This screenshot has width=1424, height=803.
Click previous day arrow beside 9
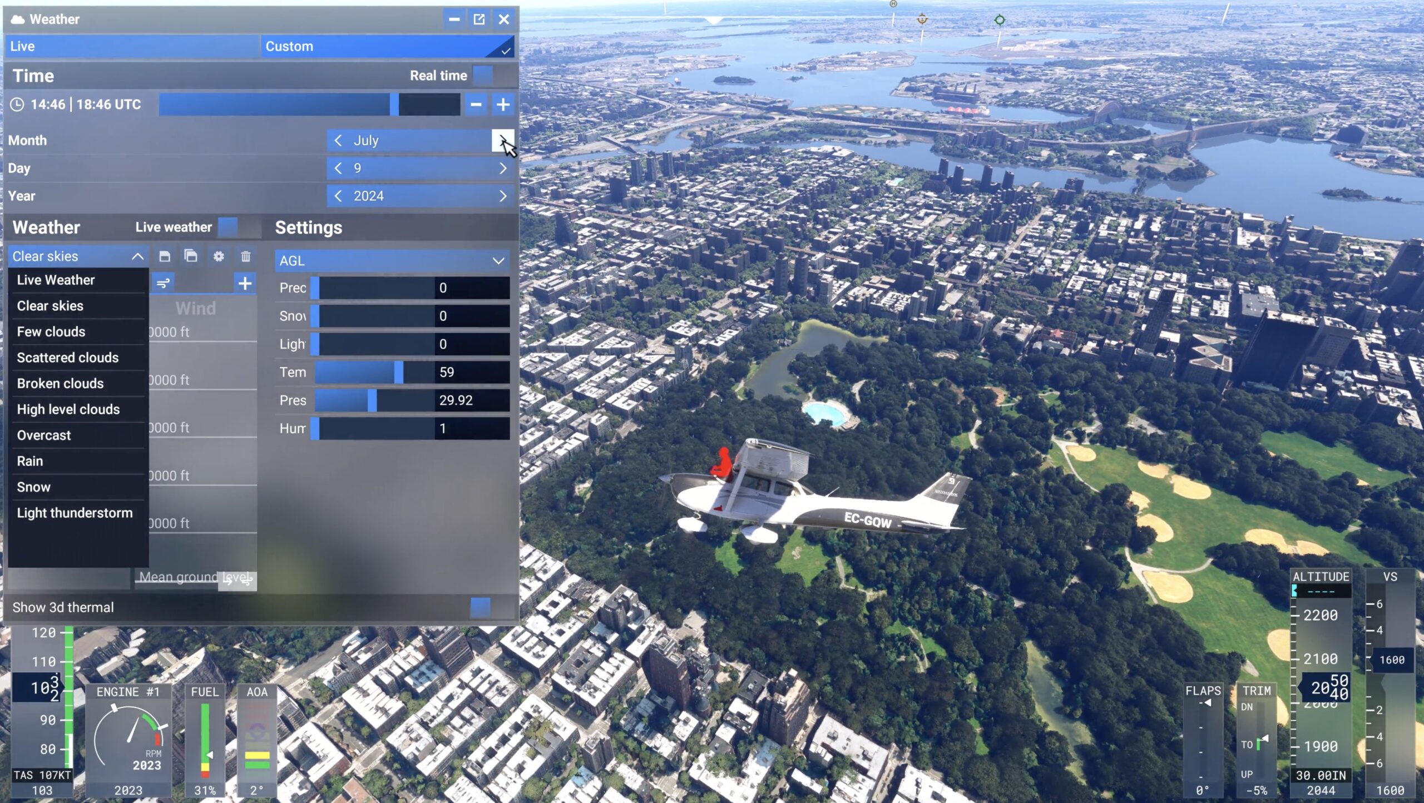coord(338,168)
